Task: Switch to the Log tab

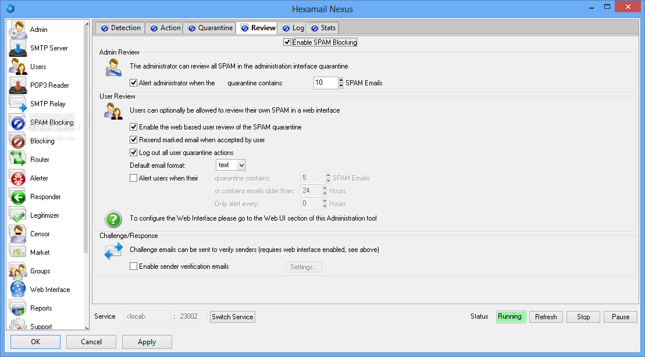Action: click(x=293, y=28)
